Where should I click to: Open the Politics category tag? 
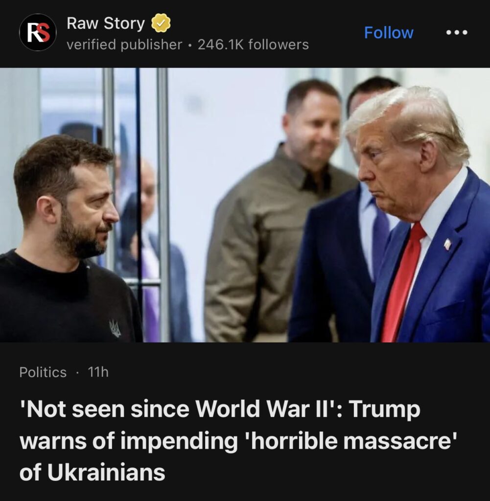pyautogui.click(x=43, y=372)
